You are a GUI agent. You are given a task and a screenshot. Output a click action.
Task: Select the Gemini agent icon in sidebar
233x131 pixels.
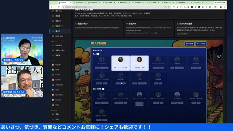pos(53,80)
